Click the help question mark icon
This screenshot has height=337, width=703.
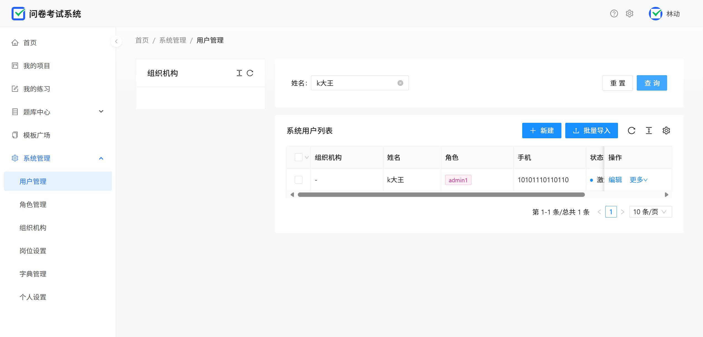614,13
